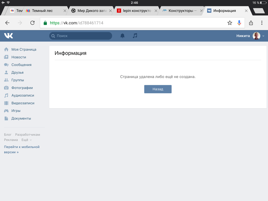Open Документы in sidebar
Image resolution: width=268 pixels, height=201 pixels.
click(x=21, y=118)
